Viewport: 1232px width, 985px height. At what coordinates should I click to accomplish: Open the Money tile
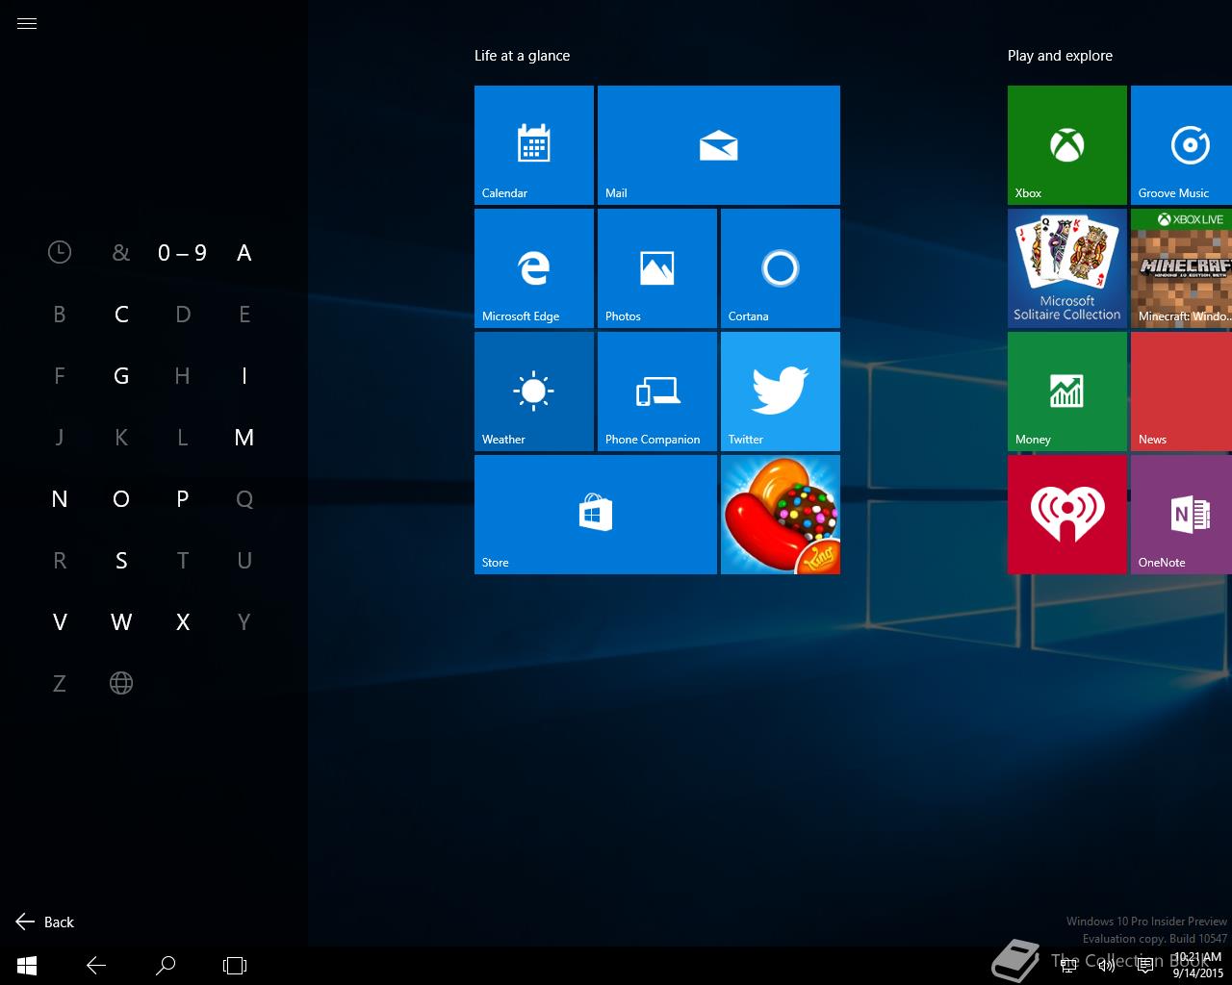[x=1067, y=391]
